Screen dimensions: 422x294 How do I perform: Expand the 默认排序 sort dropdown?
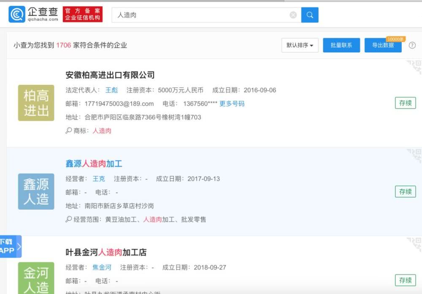click(x=300, y=45)
